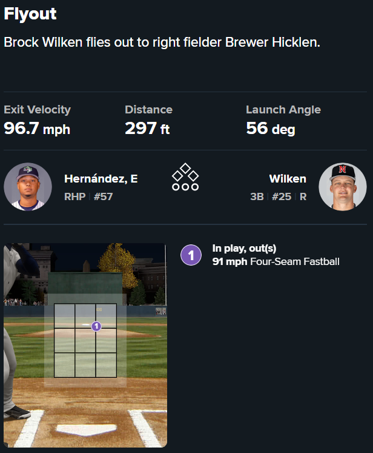This screenshot has height=453, width=373.
Task: Click the three outs circles indicator
Action: point(185,187)
